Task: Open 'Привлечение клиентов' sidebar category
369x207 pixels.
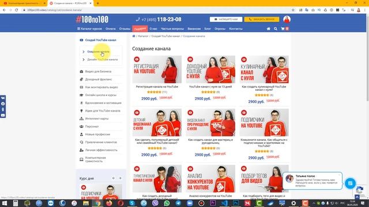Action: point(101,142)
